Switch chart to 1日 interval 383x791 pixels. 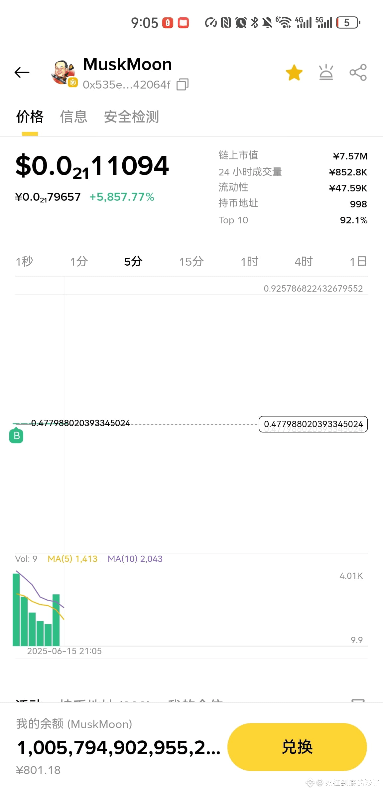(x=358, y=261)
